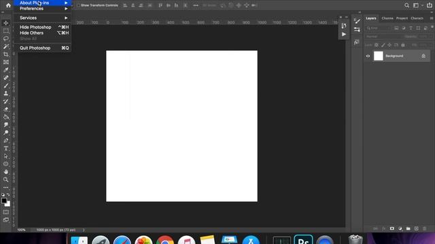Select the Move tool
Viewport: 435px width, 244px height.
point(6,23)
